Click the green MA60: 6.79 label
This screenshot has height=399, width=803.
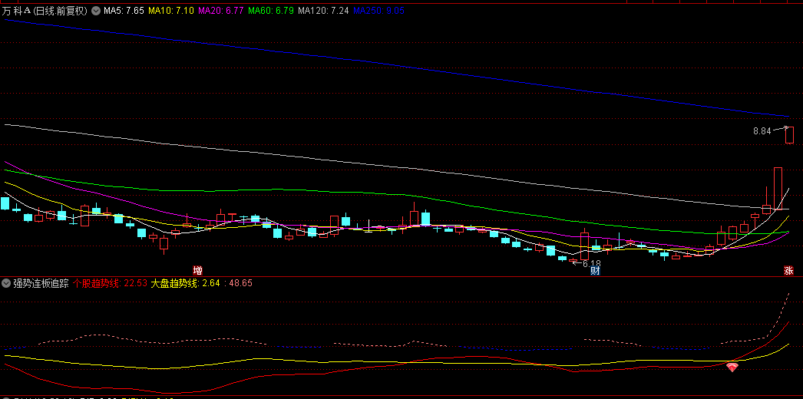(270, 10)
